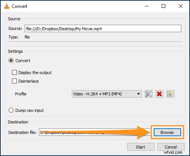Click the 'Destination file:' label
Screen dimensions: 190x156
tap(22, 132)
